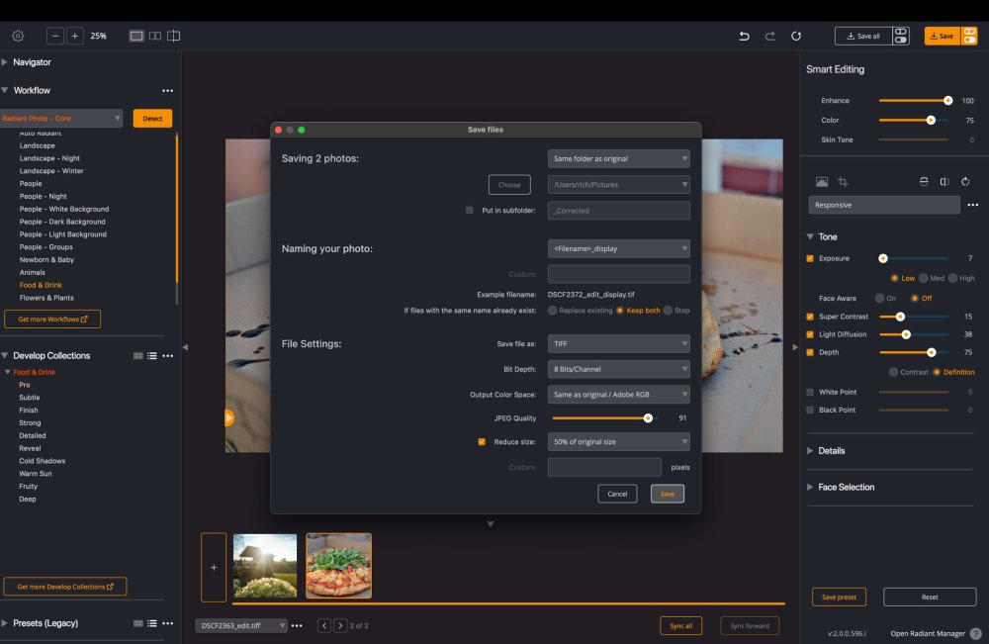Adjust Enhance slider handle
Viewport: 989px width, 644px height.
pyautogui.click(x=948, y=101)
